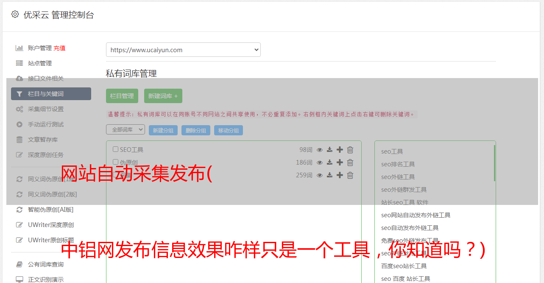The image size is (544, 283).
Task: View the 259词 library with eye icon
Action: 320,175
